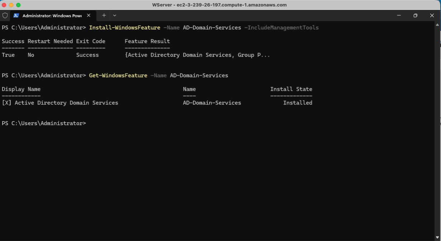
Task: Click the Feature Result column header
Action: click(x=147, y=41)
